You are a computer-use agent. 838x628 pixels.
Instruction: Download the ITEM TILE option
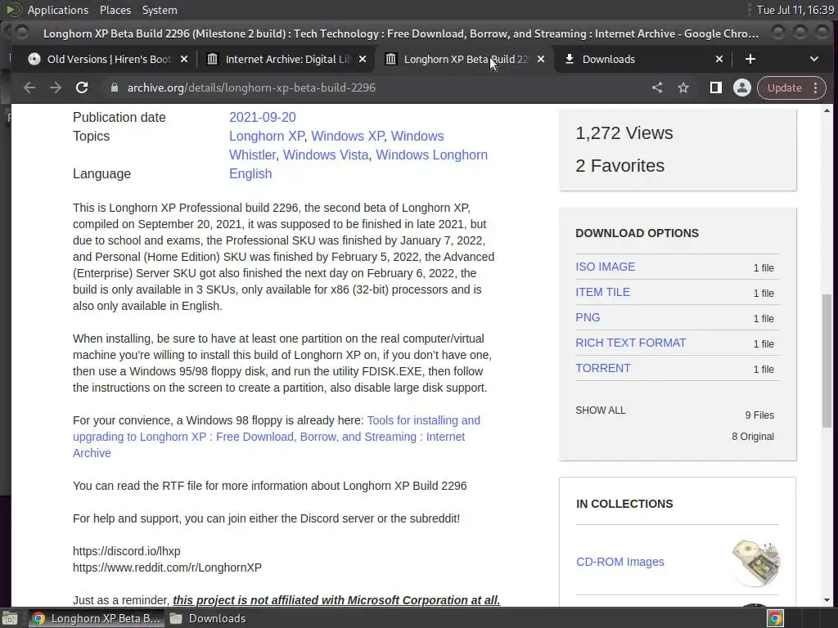(x=602, y=292)
